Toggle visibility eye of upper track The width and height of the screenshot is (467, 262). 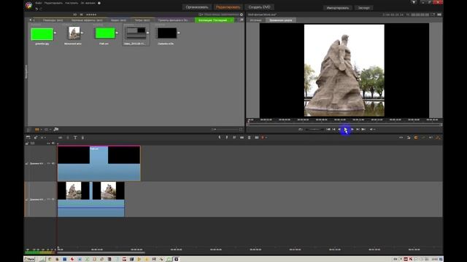click(x=49, y=163)
